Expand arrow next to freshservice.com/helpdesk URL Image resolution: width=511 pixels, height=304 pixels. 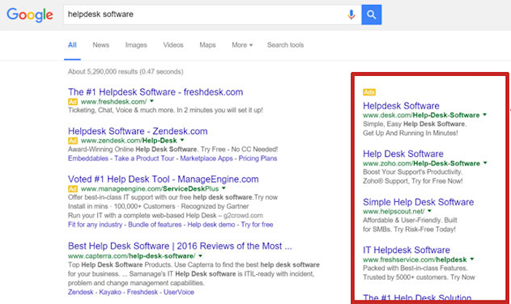point(472,259)
